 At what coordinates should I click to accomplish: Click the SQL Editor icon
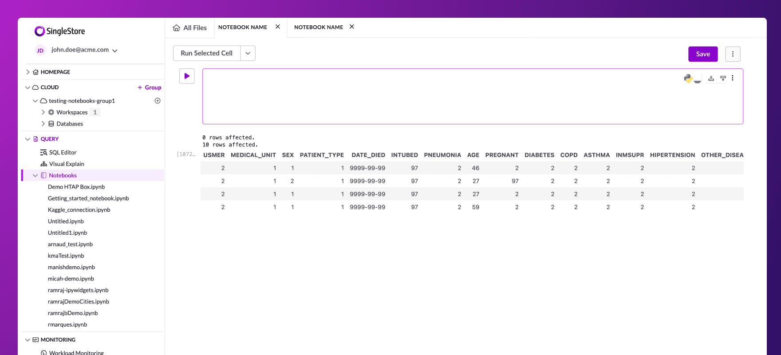43,152
